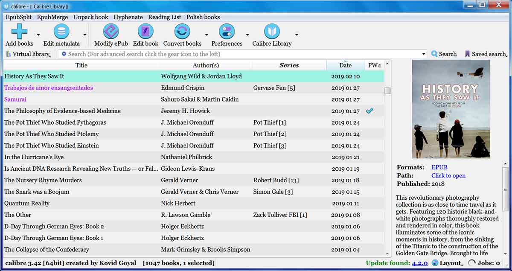Sort by the Date column header
The image size is (512, 271).
pyautogui.click(x=346, y=65)
